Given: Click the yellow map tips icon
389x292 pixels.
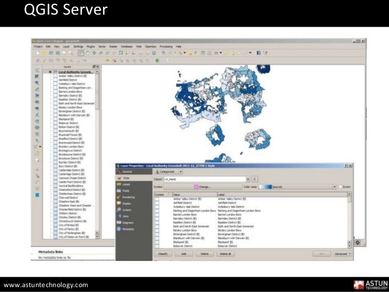Looking at the screenshot, I should 226,53.
